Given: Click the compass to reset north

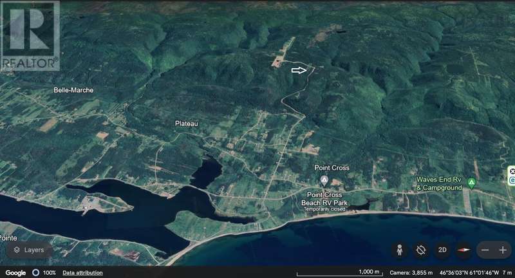Looking at the screenshot, I should 463,250.
